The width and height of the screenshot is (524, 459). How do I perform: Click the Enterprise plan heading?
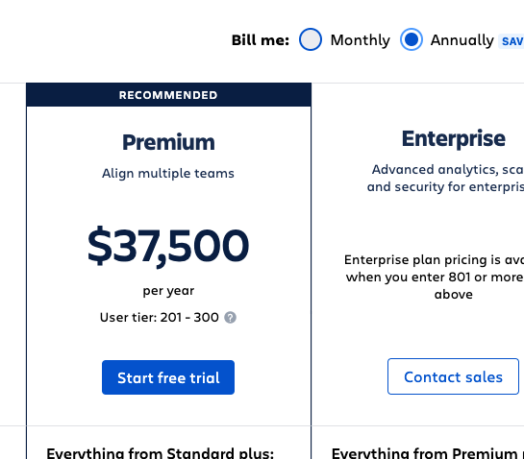click(x=454, y=139)
